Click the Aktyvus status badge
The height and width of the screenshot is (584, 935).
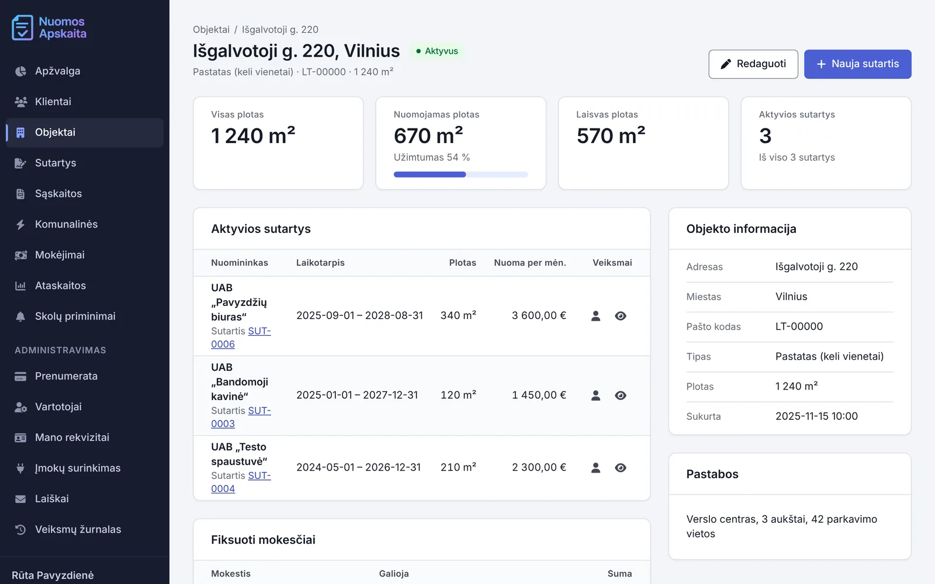click(437, 51)
